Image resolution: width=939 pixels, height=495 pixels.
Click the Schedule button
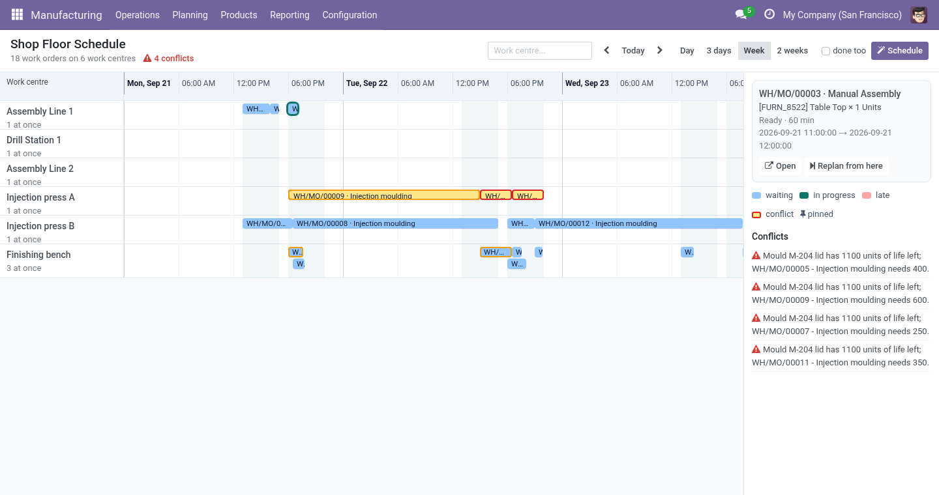[900, 51]
